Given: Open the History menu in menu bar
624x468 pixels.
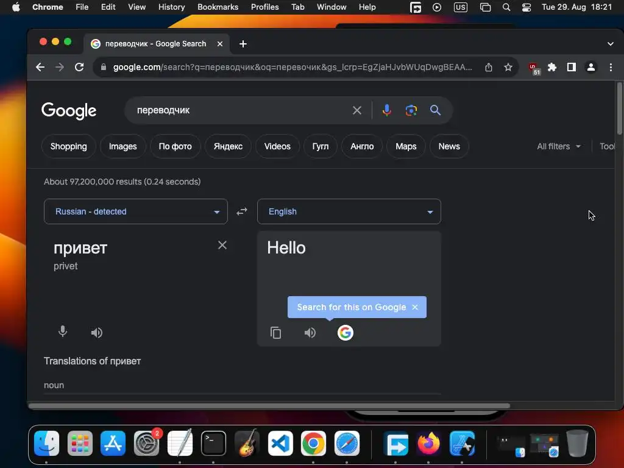Looking at the screenshot, I should (x=171, y=7).
